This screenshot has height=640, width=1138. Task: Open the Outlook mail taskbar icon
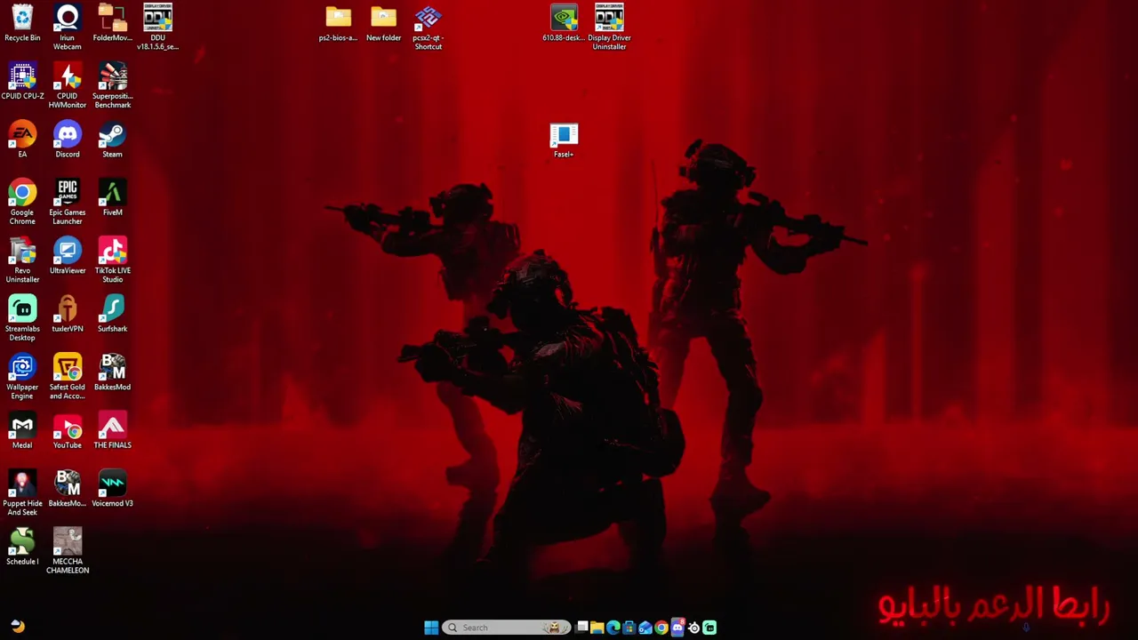645,628
